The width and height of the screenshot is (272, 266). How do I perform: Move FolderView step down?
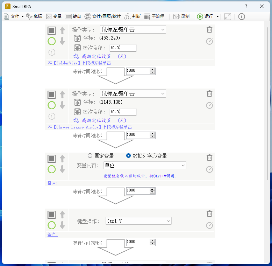tap(62, 41)
